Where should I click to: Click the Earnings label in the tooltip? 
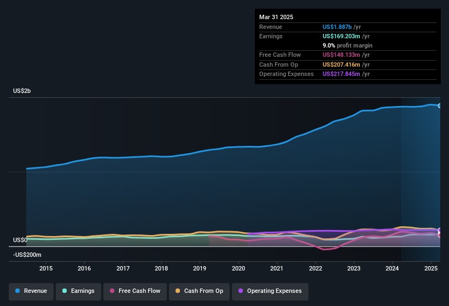(271, 36)
